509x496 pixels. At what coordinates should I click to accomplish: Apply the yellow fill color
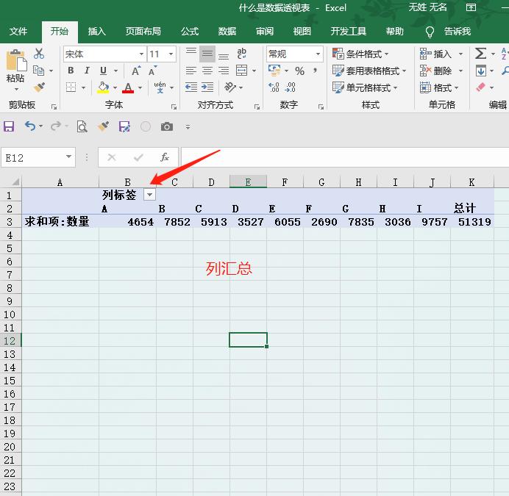click(x=103, y=87)
